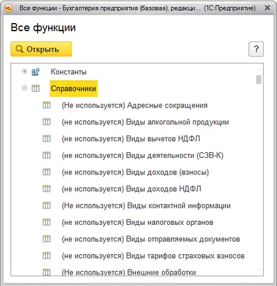Image resolution: width=277 pixels, height=286 pixels.
Task: Select the Справочники tree item
Action: 73,89
